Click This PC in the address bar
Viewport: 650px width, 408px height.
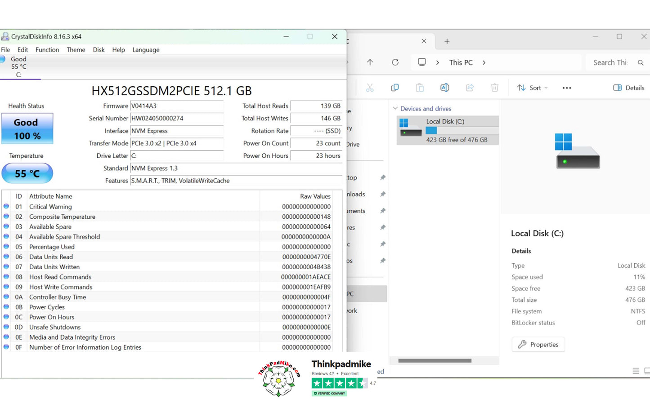pyautogui.click(x=461, y=62)
